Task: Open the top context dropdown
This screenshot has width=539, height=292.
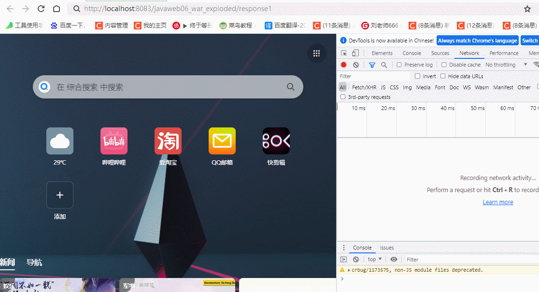Action: (375, 259)
